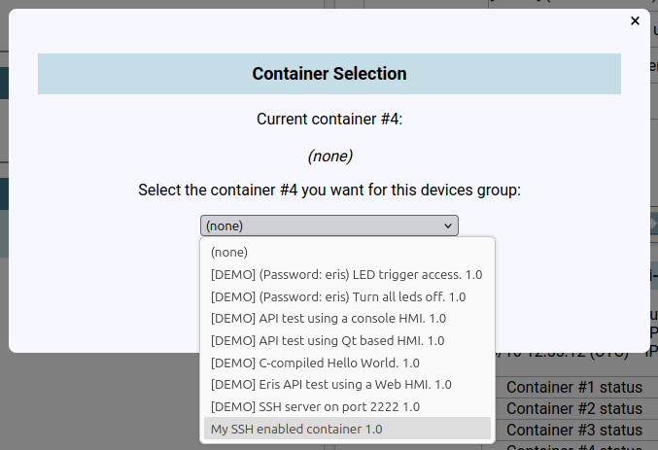Click the italic (none) current container text

point(329,156)
